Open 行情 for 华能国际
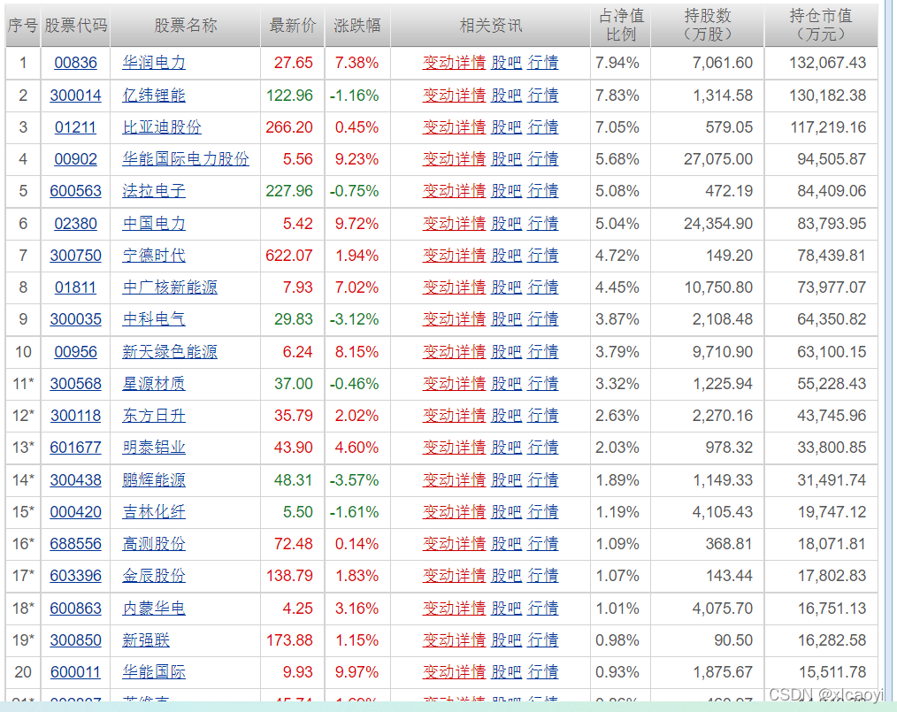 543,672
